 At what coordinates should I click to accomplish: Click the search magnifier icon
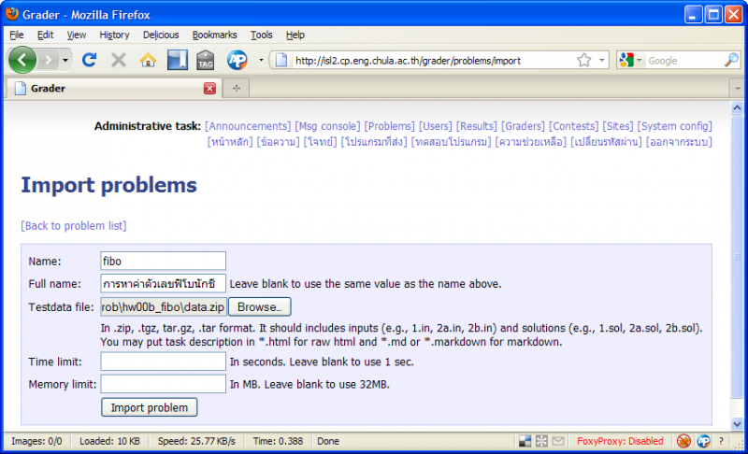point(731,60)
